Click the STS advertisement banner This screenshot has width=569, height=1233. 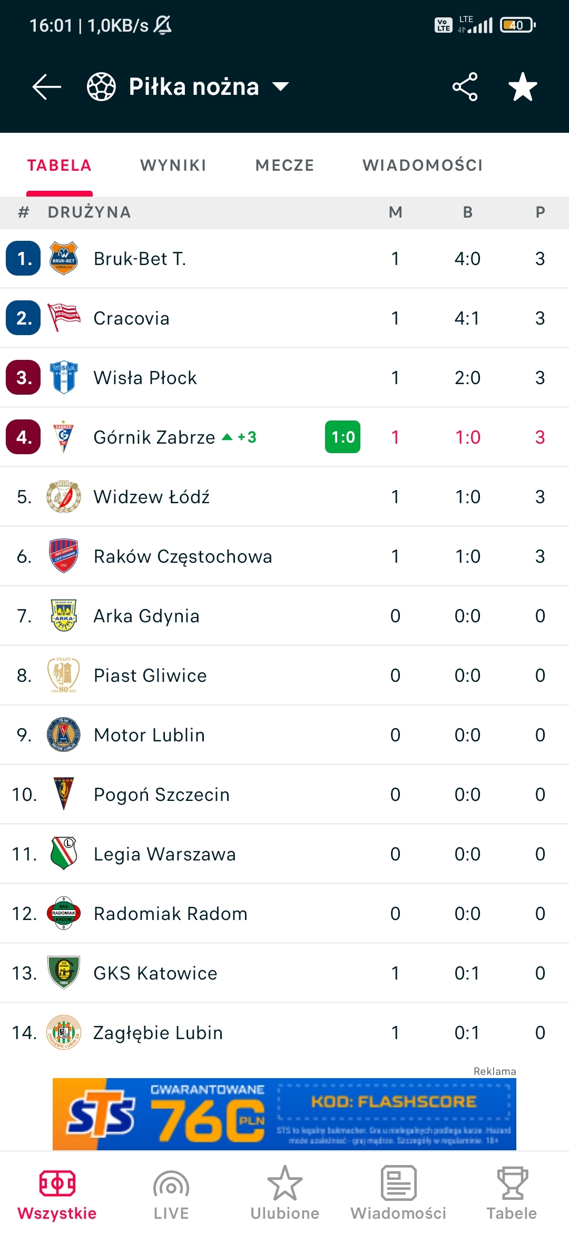(x=284, y=1114)
